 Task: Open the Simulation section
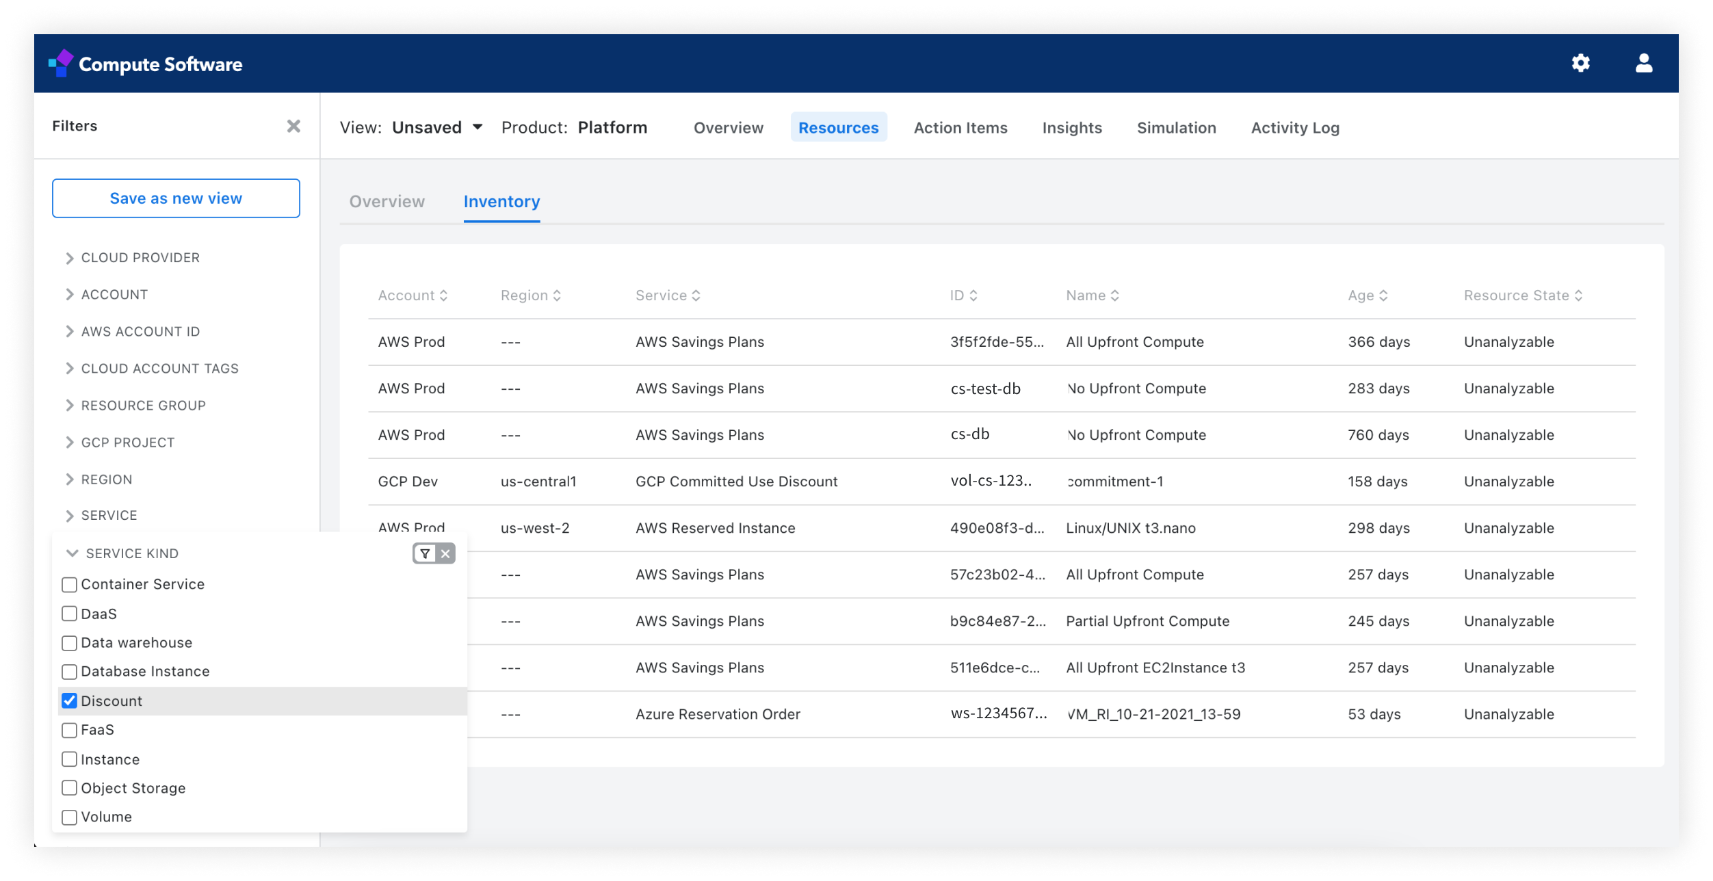coord(1177,128)
